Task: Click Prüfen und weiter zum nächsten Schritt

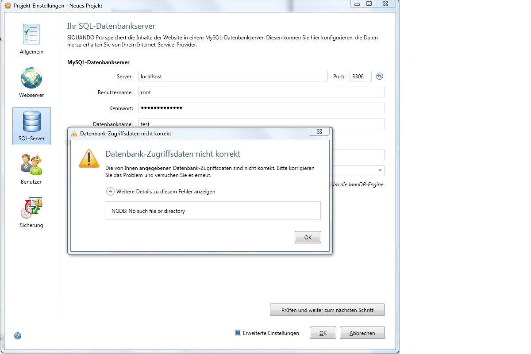Action: pos(327,310)
